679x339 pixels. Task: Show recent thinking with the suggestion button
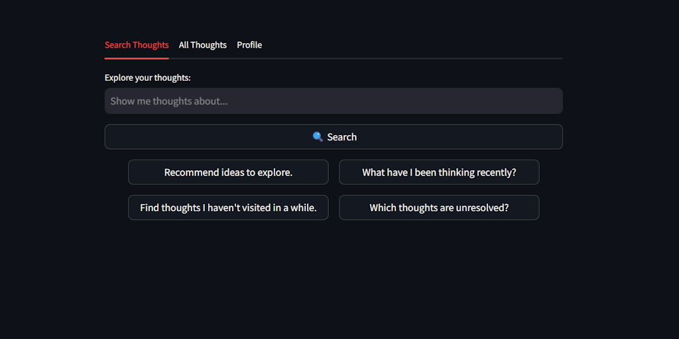pyautogui.click(x=439, y=172)
